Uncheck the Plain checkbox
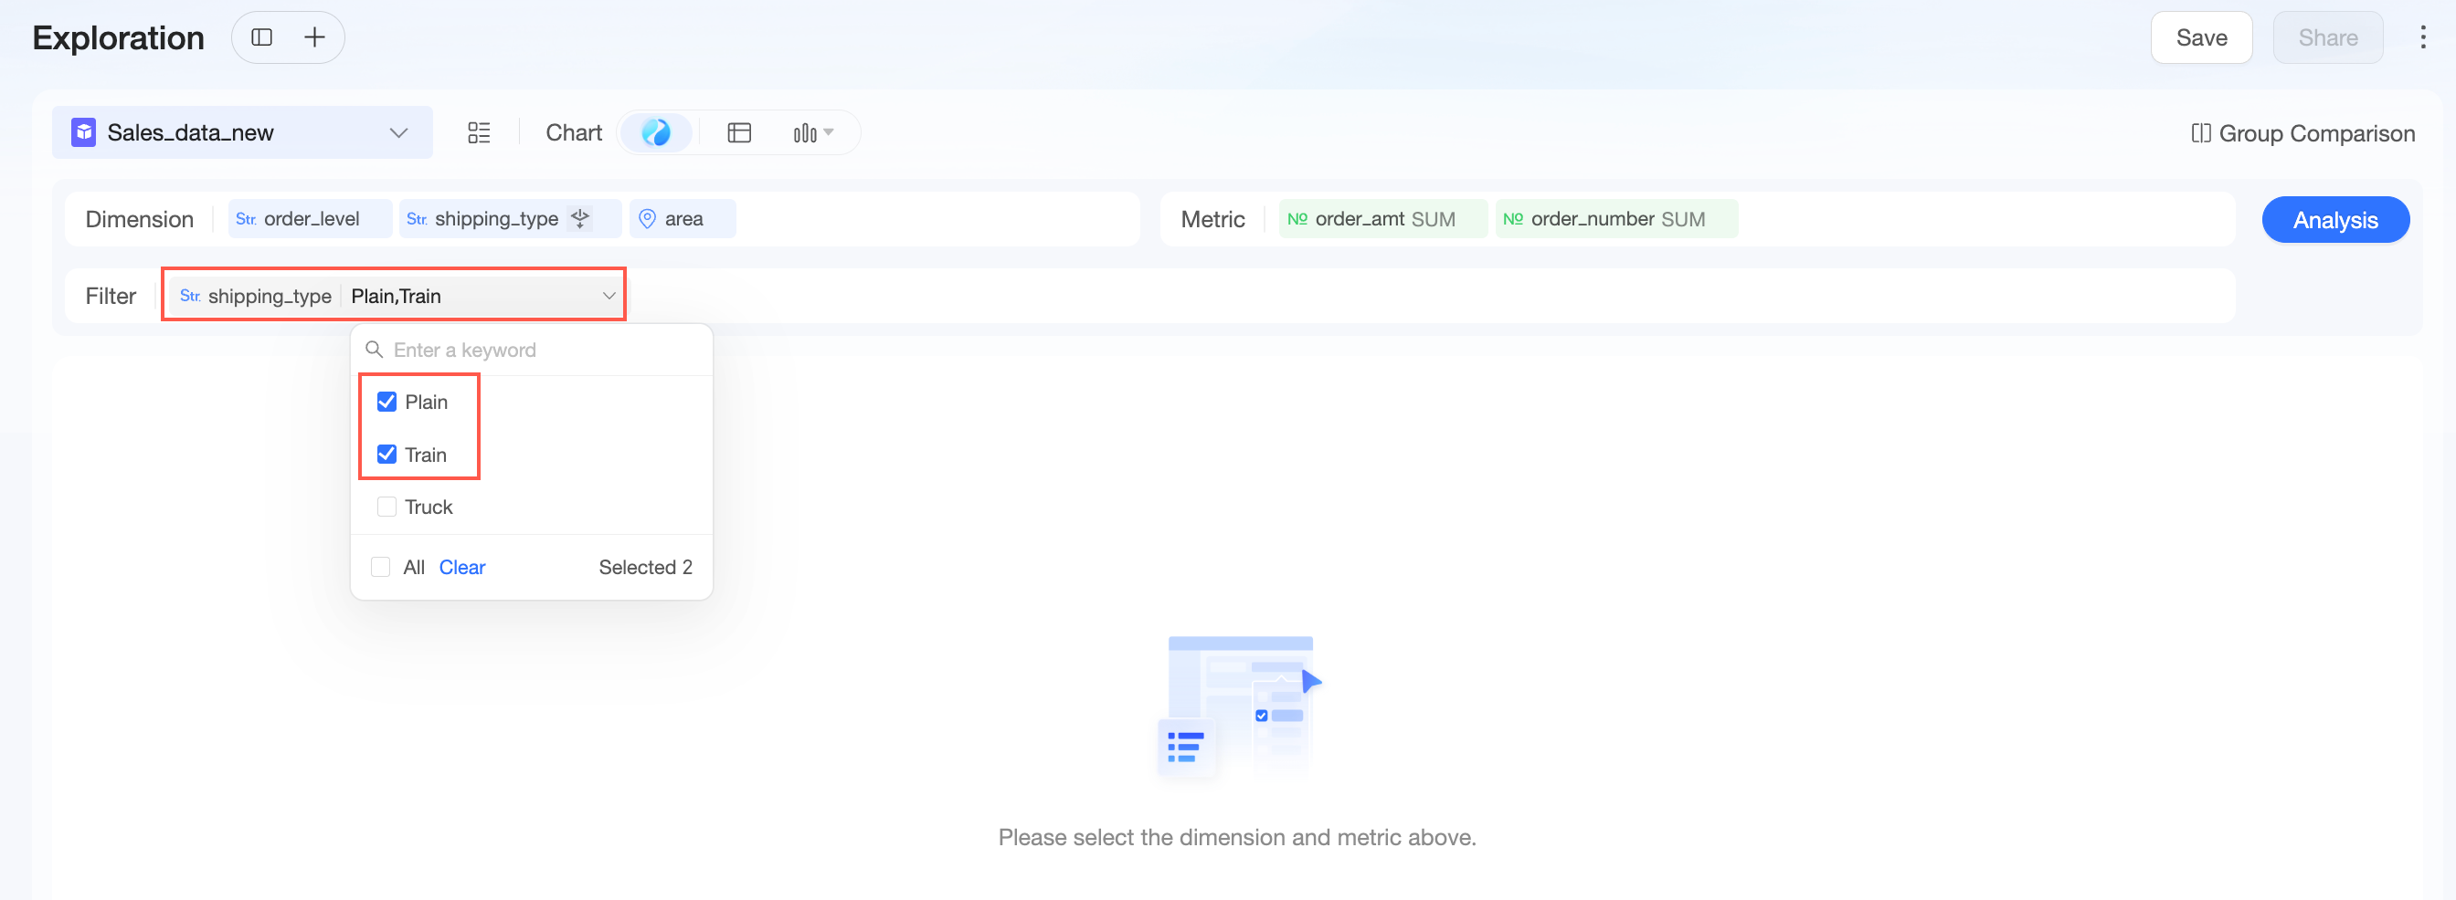This screenshot has width=2456, height=900. click(386, 402)
